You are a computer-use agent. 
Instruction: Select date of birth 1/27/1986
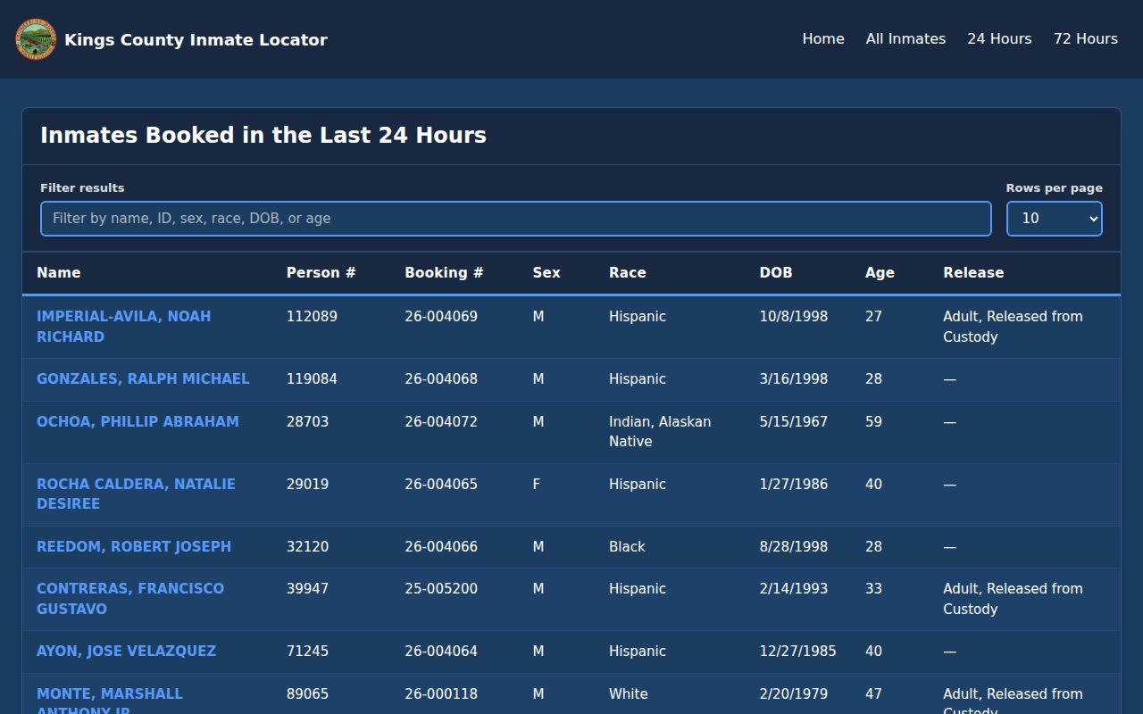pos(794,485)
